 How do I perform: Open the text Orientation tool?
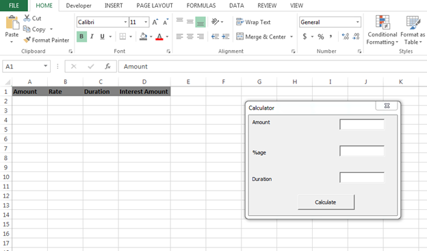pos(215,22)
